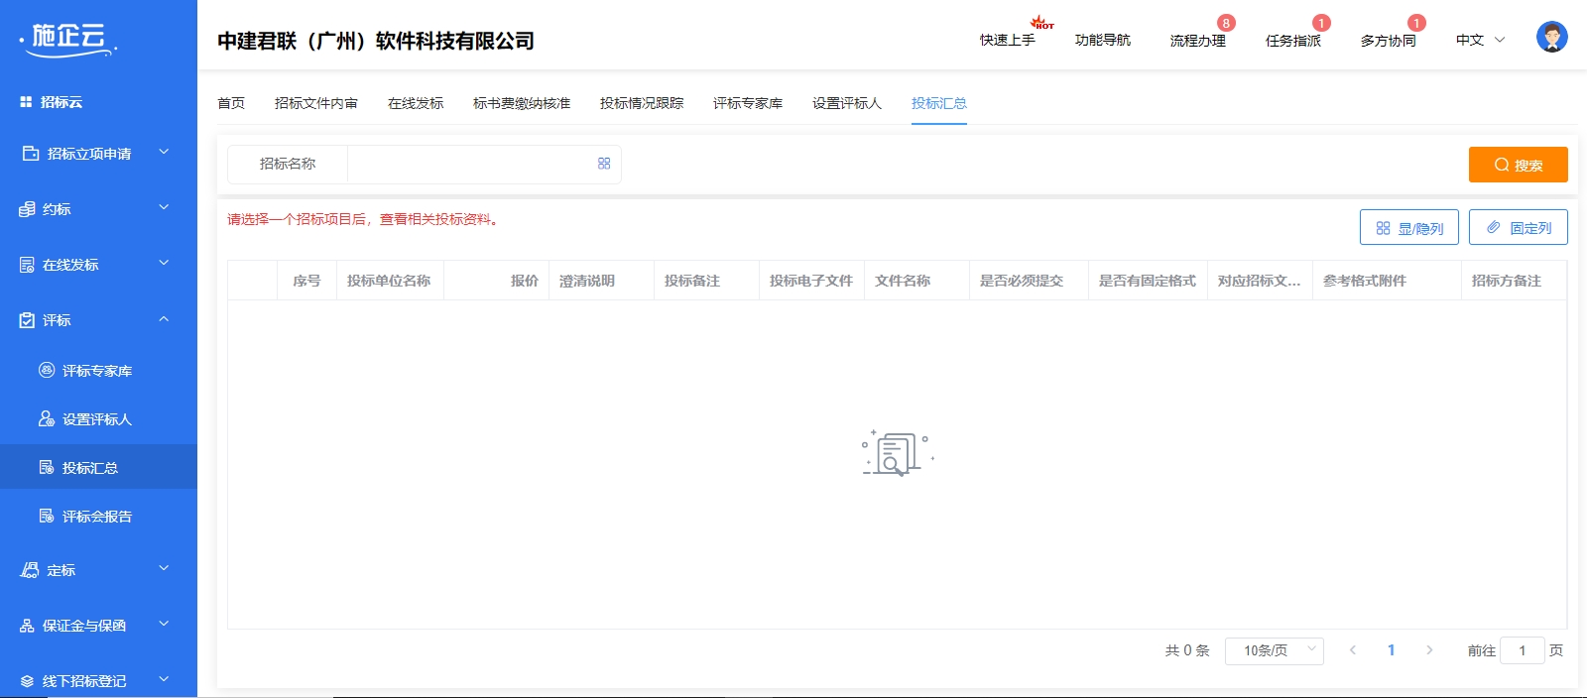Viewport: 1587px width, 698px height.
Task: Click the 显/隐列 button
Action: pyautogui.click(x=1408, y=227)
